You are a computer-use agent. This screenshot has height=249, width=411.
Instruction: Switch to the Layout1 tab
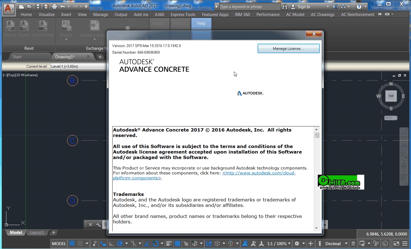pyautogui.click(x=37, y=232)
